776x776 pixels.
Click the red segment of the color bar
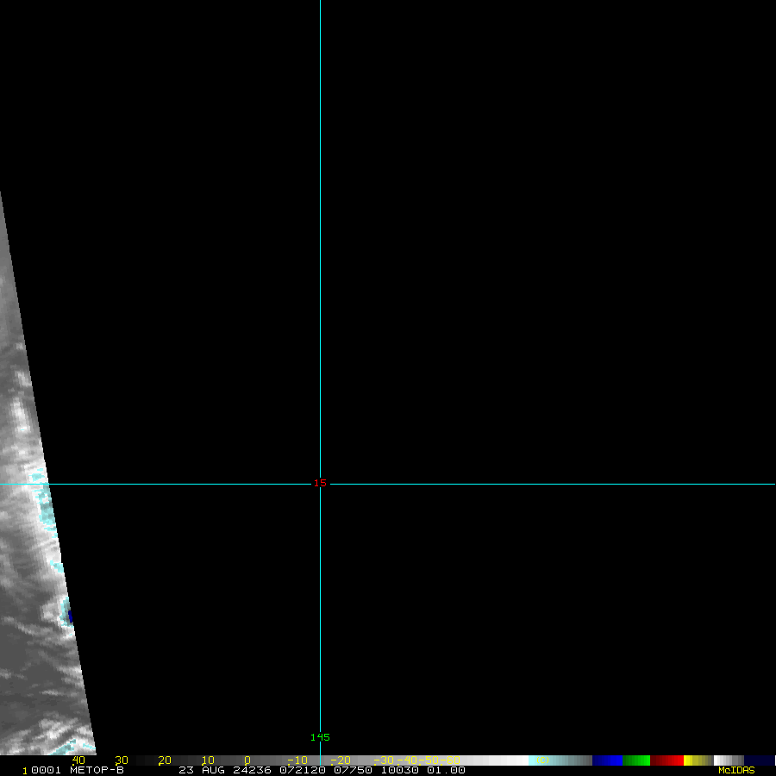(666, 760)
